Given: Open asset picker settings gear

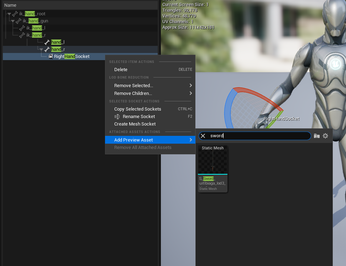Looking at the screenshot, I should pyautogui.click(x=325, y=136).
